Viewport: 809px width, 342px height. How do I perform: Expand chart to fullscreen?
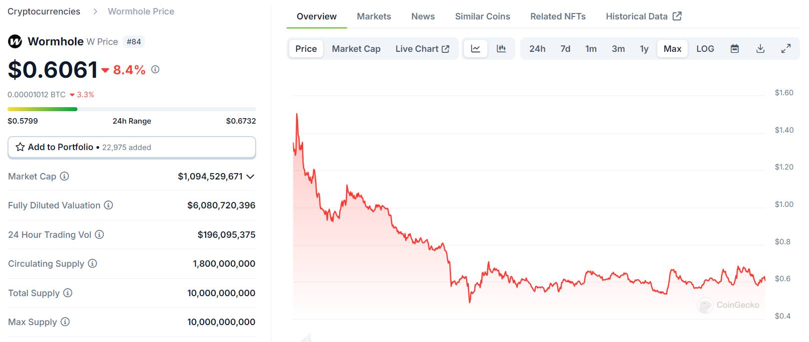point(786,49)
